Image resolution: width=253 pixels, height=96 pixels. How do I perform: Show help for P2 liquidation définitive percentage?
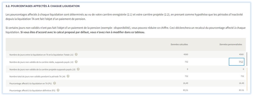click(x=58, y=90)
